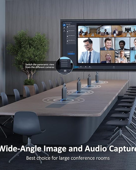The height and width of the screenshot is (170, 136).
Task: Select the tile of the woman in the beige blazer
Action: pos(122,57)
